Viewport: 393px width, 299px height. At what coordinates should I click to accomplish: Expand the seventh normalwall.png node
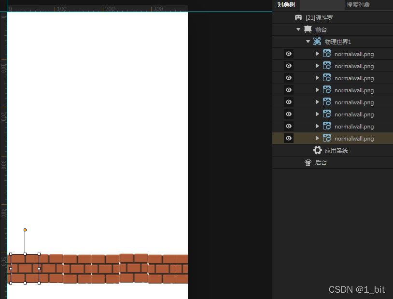click(318, 126)
